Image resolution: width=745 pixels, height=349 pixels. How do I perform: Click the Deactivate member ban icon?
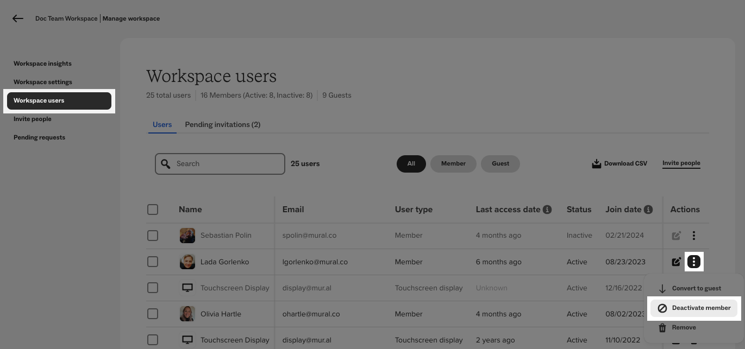[662, 308]
